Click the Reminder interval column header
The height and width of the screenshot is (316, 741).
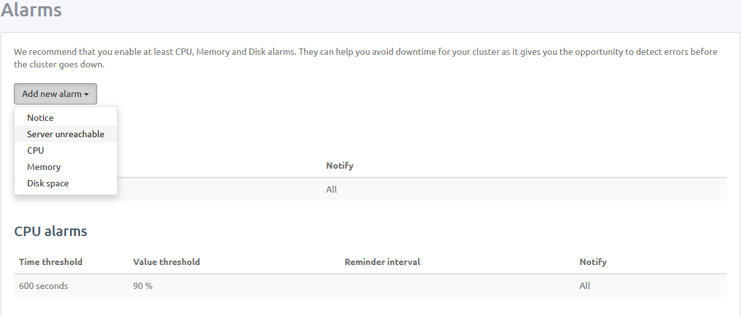click(382, 262)
